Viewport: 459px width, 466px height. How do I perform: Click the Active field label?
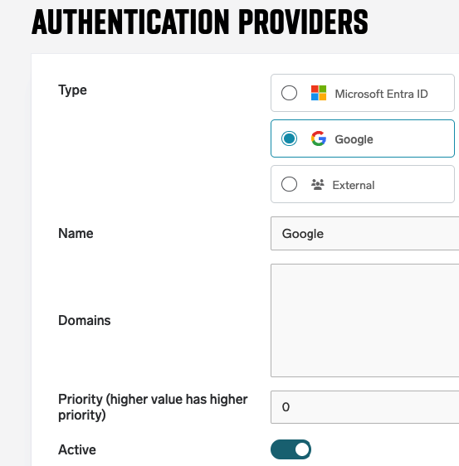pos(77,449)
